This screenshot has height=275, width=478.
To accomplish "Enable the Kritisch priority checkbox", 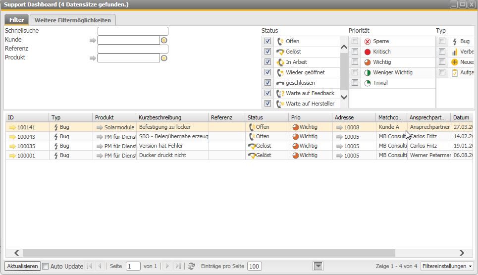I will pos(355,52).
